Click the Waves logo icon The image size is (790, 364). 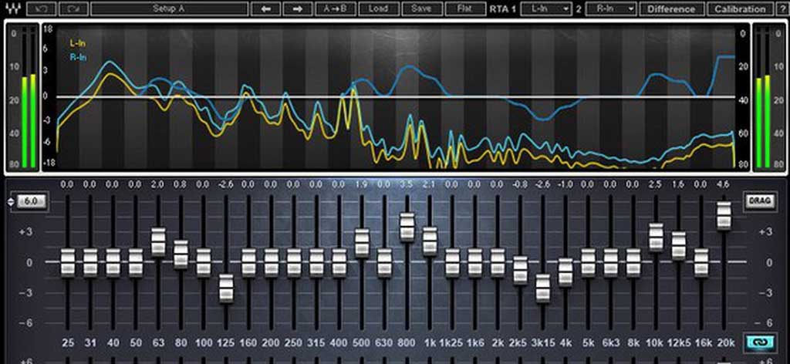click(12, 9)
